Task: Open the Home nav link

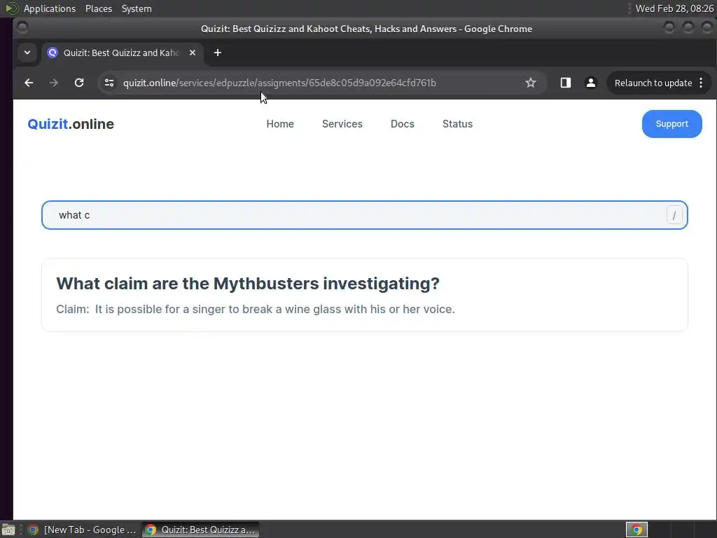Action: 280,124
